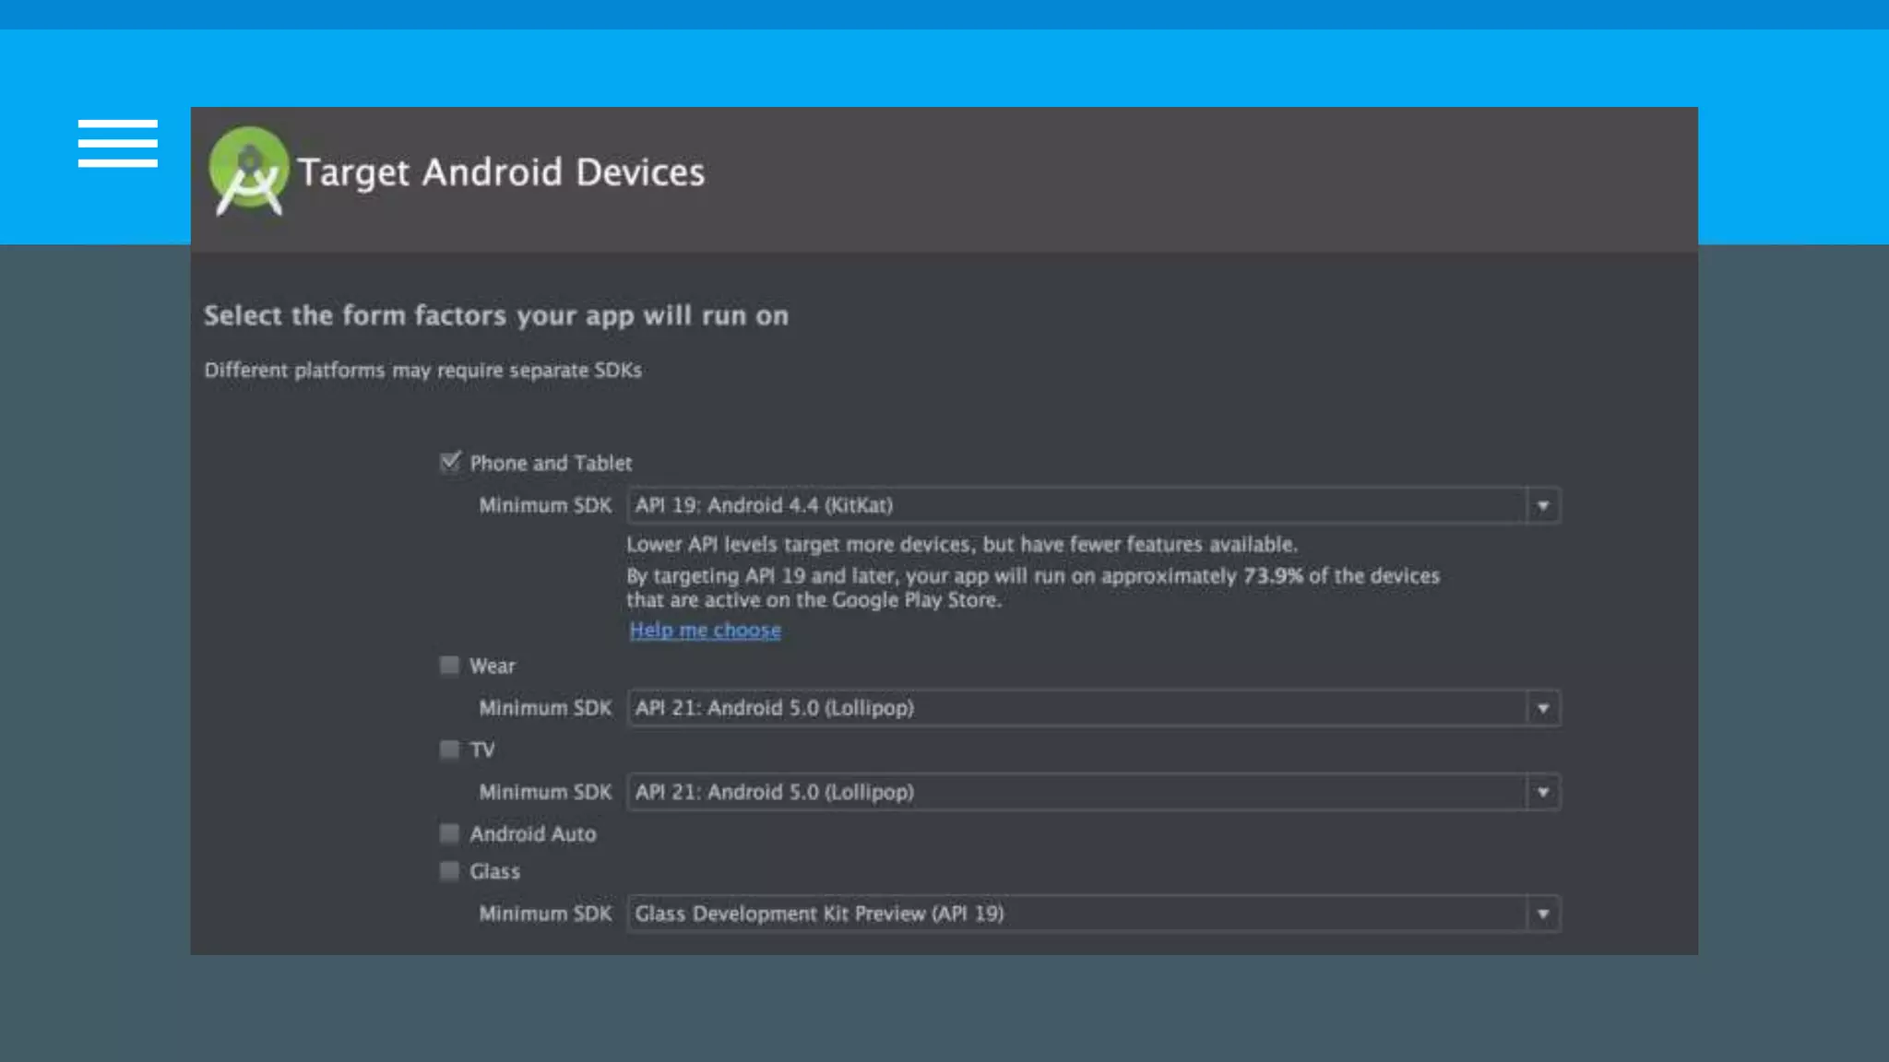Enable the TV form factor checkbox

[x=449, y=749]
